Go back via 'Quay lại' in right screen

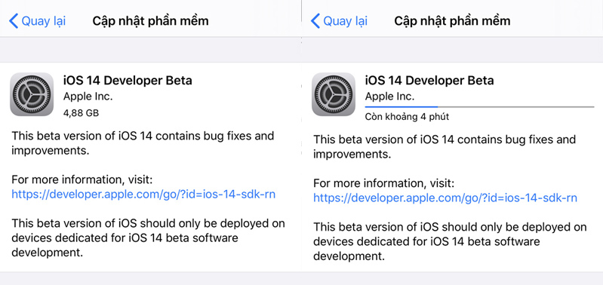[x=346, y=21]
